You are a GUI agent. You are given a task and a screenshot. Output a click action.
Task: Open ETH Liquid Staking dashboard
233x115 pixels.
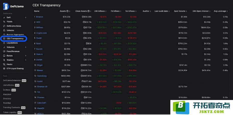15,68
